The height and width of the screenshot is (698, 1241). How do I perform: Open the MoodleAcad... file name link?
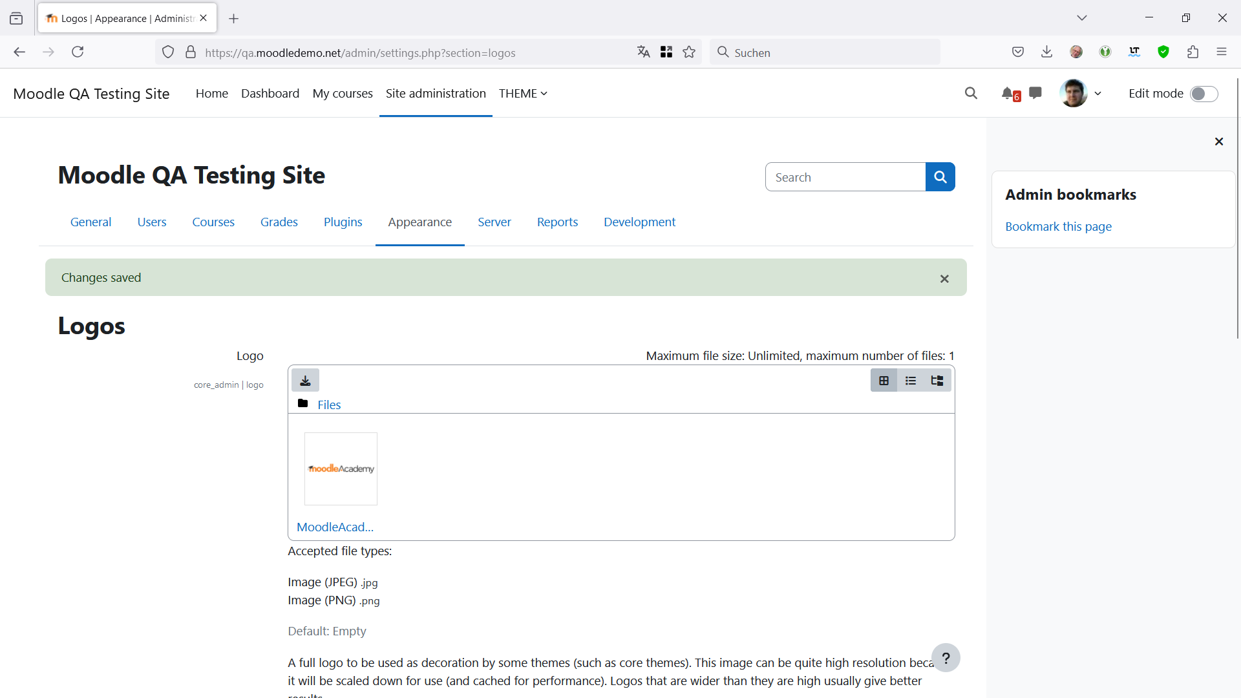tap(335, 527)
